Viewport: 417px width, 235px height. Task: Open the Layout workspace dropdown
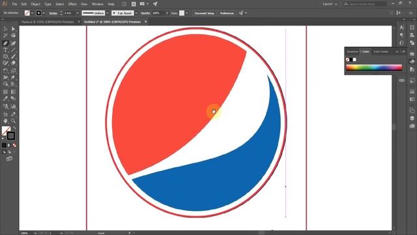tap(330, 4)
